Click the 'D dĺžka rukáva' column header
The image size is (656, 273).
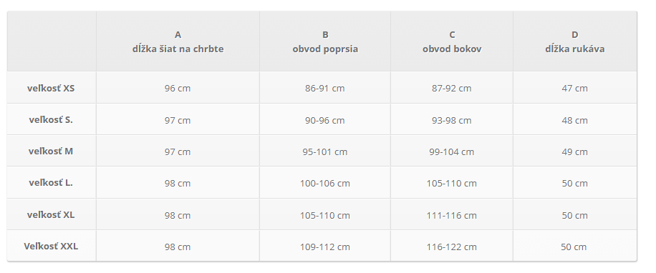coord(575,41)
